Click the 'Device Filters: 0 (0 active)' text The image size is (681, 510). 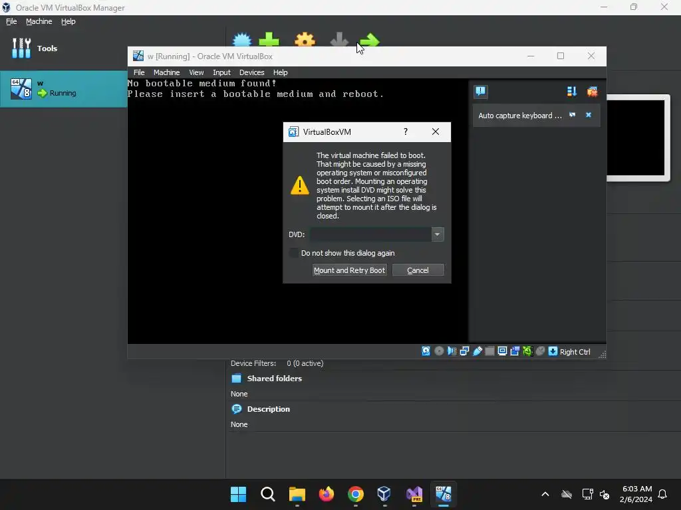point(277,363)
